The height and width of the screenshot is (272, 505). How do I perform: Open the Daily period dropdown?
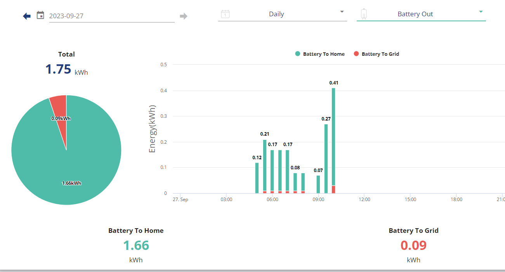[283, 14]
